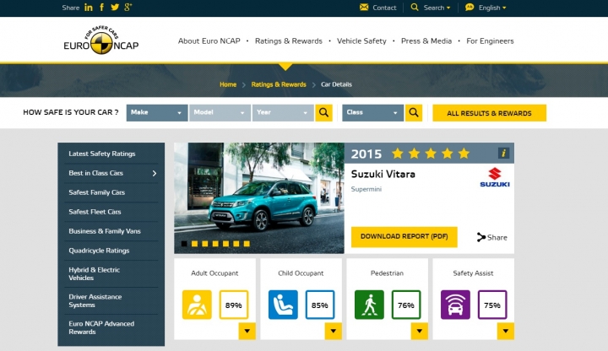Image resolution: width=608 pixels, height=351 pixels.
Task: Expand Adult Occupant details arrow
Action: pyautogui.click(x=247, y=331)
